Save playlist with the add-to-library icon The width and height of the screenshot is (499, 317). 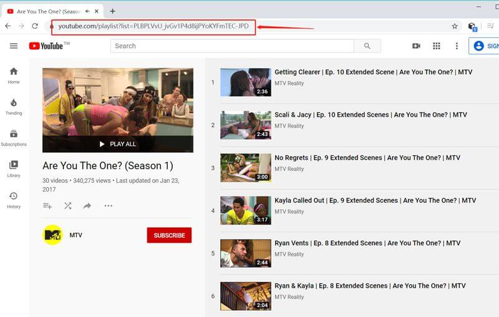[x=47, y=206]
